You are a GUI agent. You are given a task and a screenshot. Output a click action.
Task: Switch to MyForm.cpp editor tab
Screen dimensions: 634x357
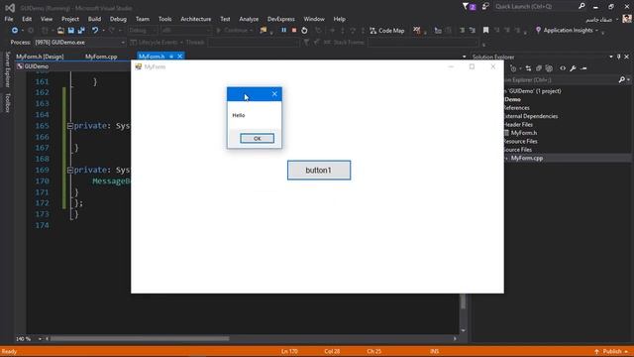[101, 57]
